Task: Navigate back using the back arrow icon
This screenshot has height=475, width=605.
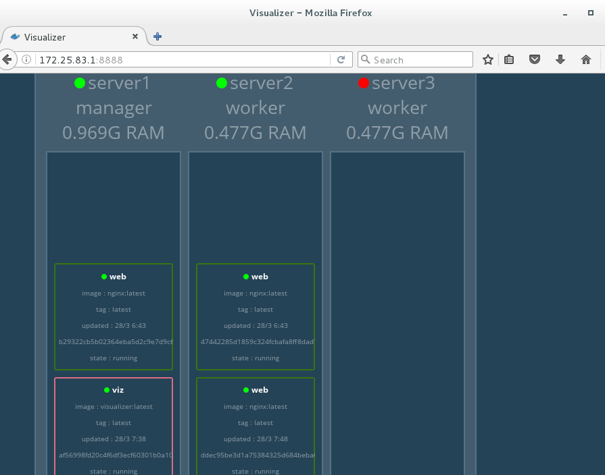Action: point(8,59)
